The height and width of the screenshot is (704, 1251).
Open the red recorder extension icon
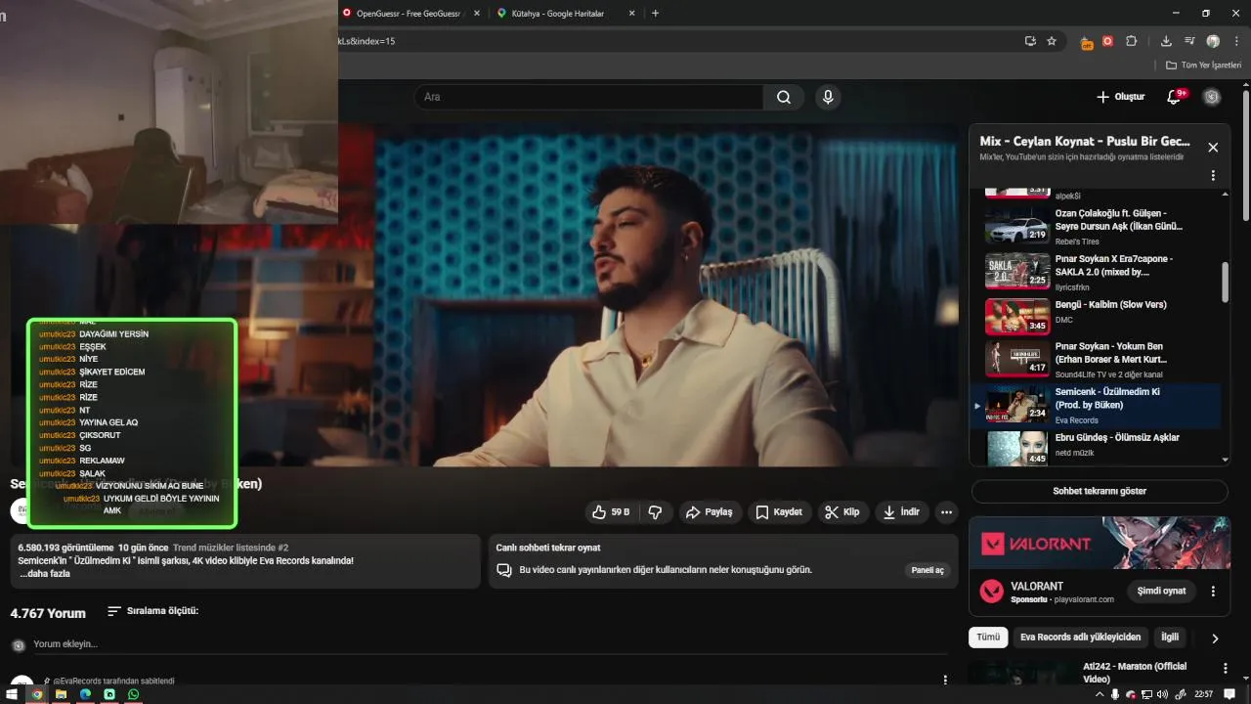[1108, 41]
